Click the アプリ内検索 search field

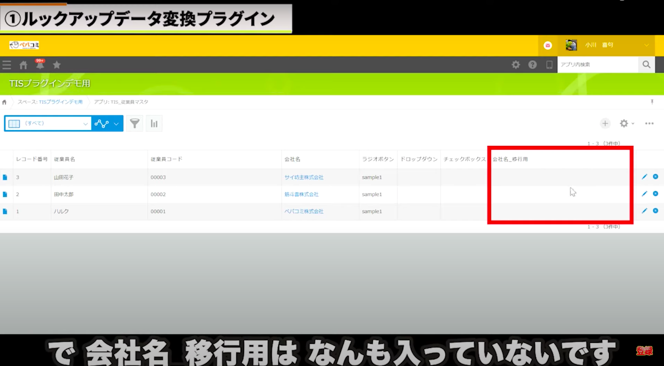point(597,65)
